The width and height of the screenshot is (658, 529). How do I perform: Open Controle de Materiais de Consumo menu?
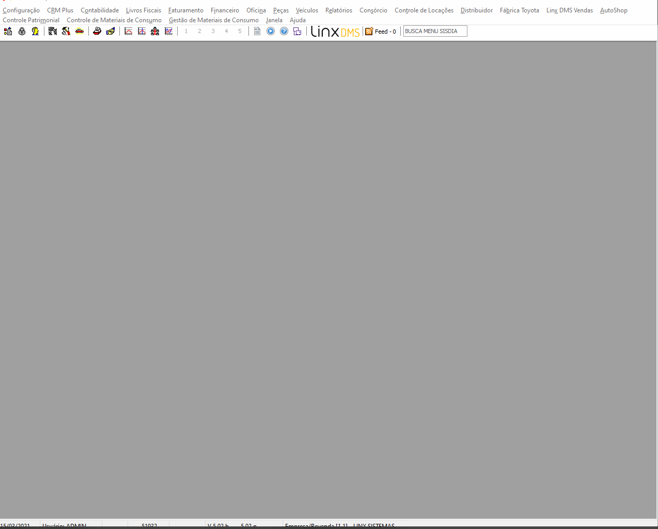coord(114,20)
